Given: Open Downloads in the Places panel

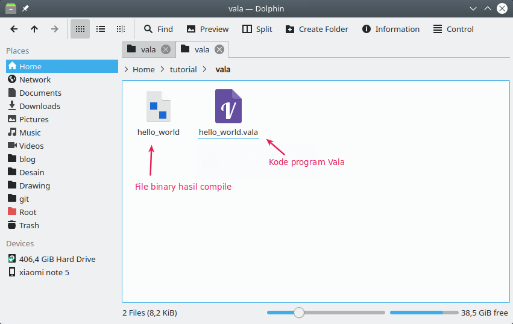Looking at the screenshot, I should click(x=39, y=106).
